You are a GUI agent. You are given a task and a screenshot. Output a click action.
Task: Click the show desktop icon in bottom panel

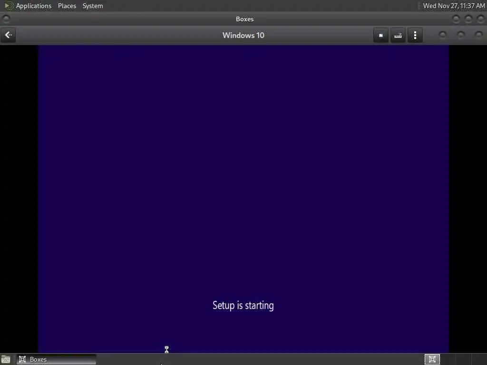click(6, 359)
